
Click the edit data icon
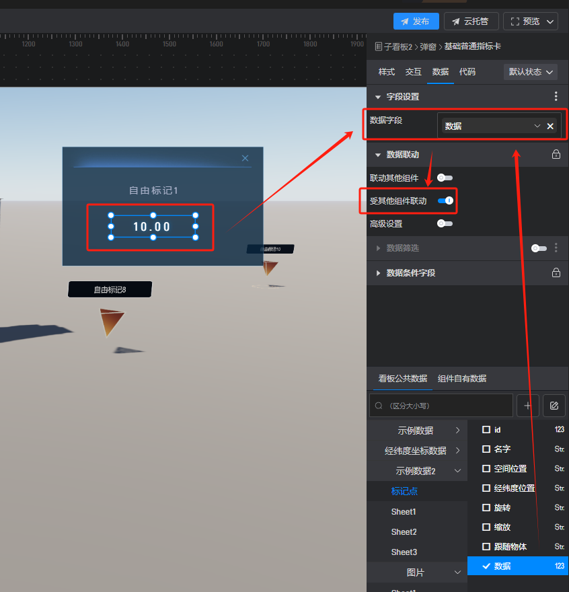(x=554, y=406)
